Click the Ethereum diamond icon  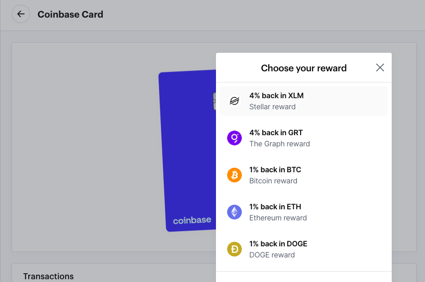[x=234, y=212]
